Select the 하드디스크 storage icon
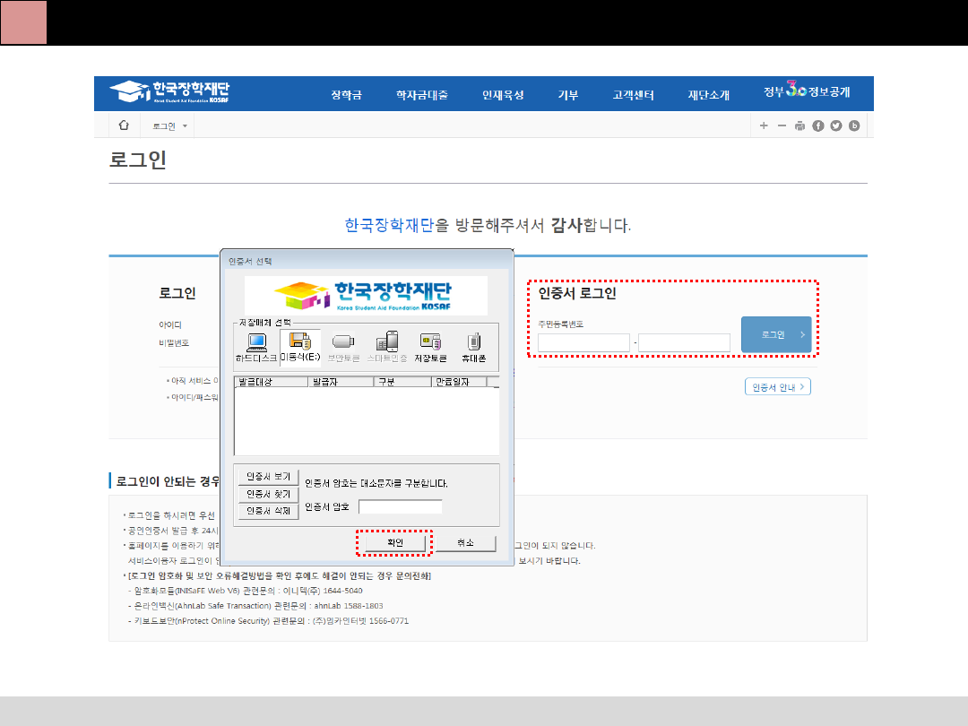Image resolution: width=968 pixels, height=726 pixels. 256,347
